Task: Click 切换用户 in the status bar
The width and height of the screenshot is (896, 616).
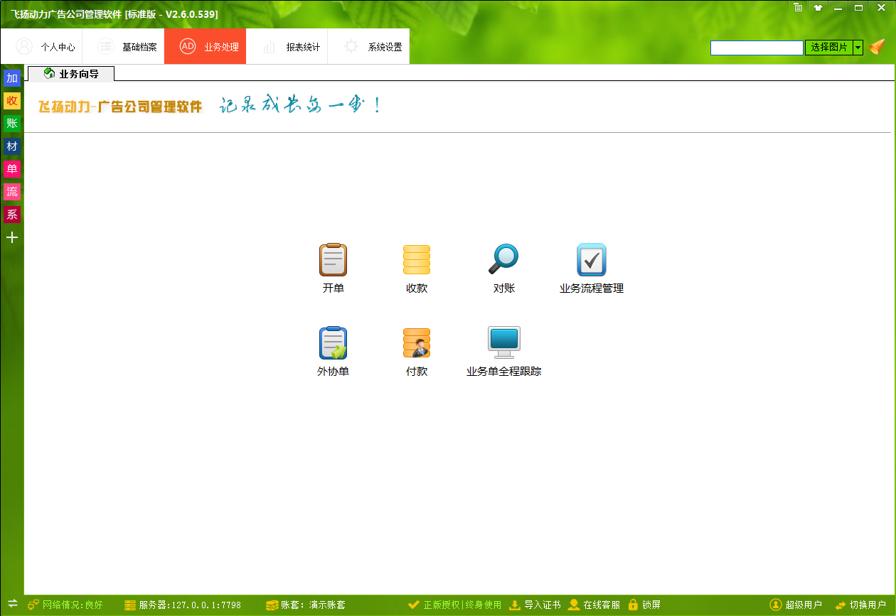Action: click(x=861, y=605)
